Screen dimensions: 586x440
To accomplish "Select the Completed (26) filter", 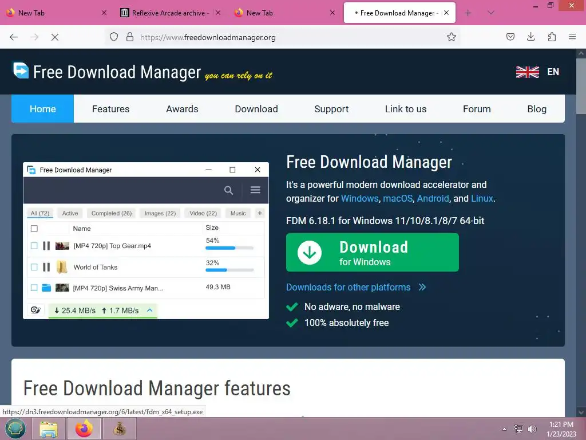I will pyautogui.click(x=112, y=213).
